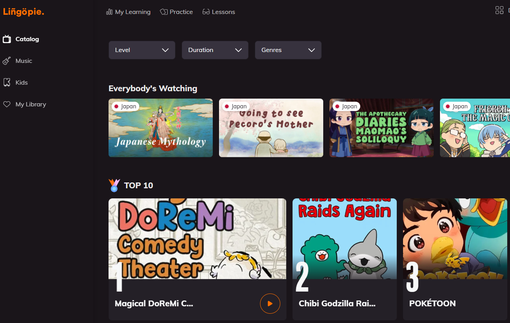Open the grid apps icon at top right

(499, 10)
